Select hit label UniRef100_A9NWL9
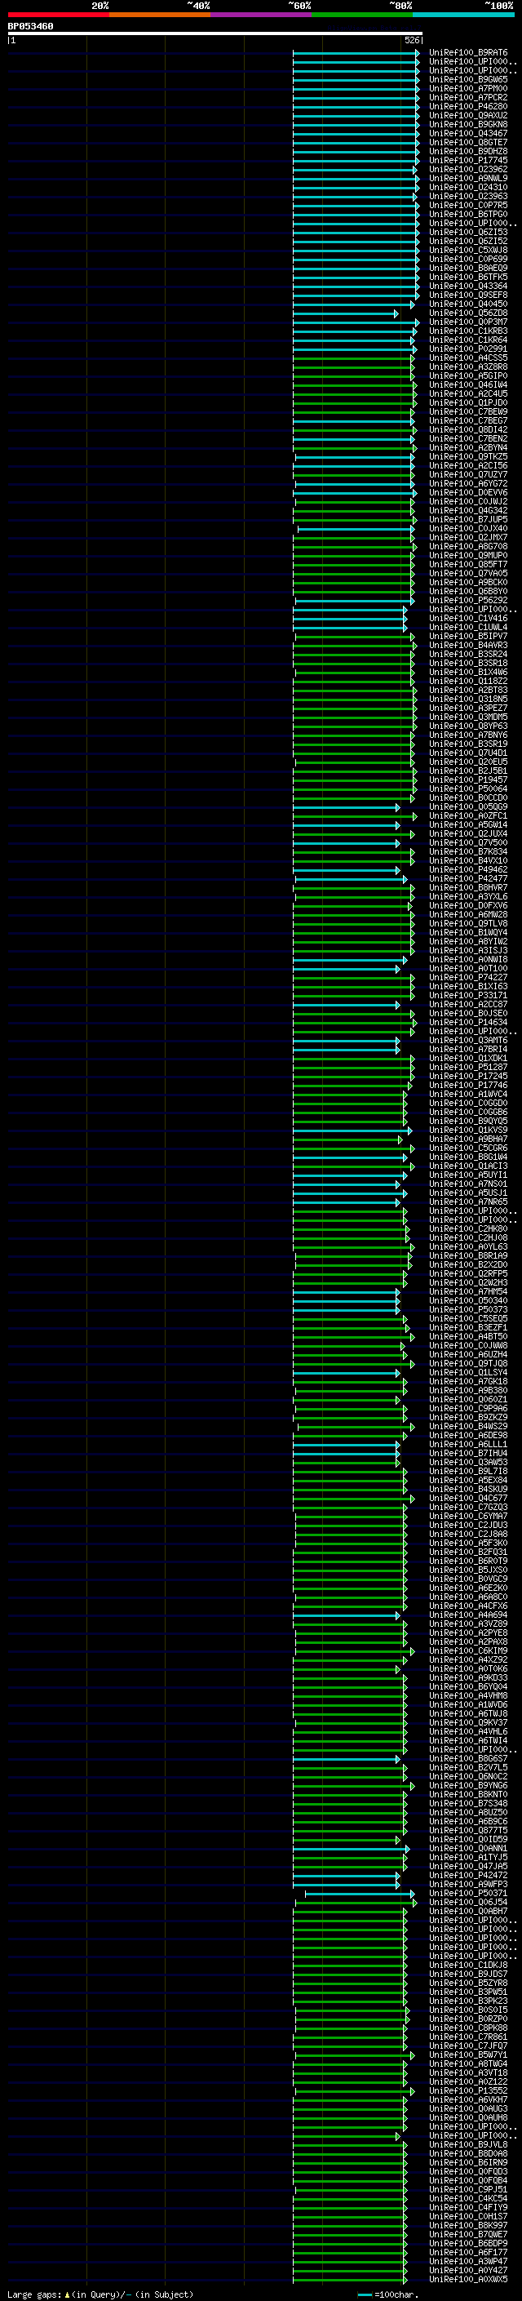The width and height of the screenshot is (522, 2301). (x=468, y=178)
